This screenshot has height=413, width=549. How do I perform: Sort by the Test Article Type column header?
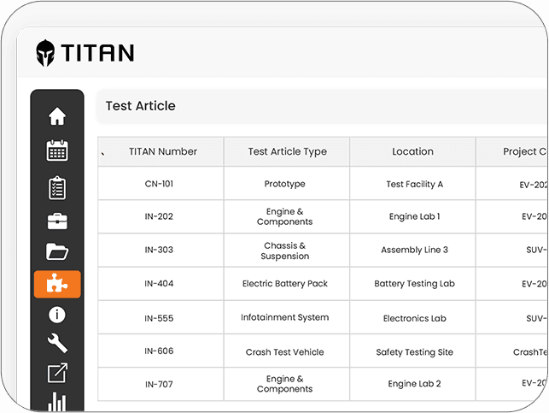pyautogui.click(x=287, y=151)
